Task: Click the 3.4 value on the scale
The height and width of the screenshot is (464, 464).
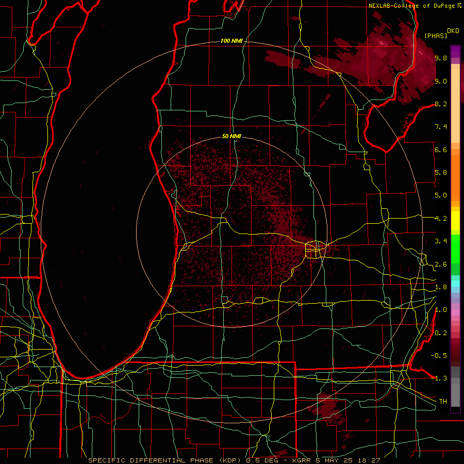Action: [x=441, y=241]
